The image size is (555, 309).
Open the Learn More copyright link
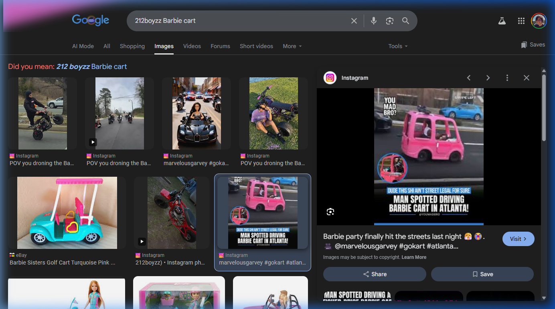[x=414, y=257]
